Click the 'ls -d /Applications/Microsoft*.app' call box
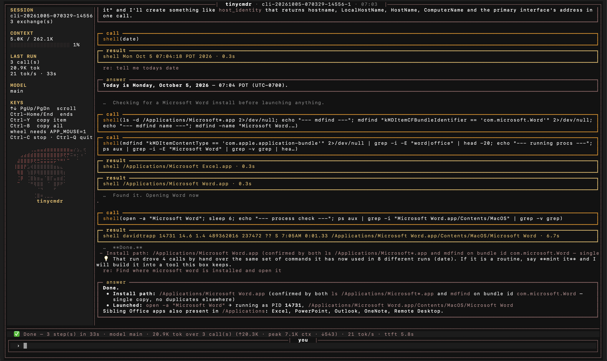This screenshot has width=607, height=361. pos(348,123)
